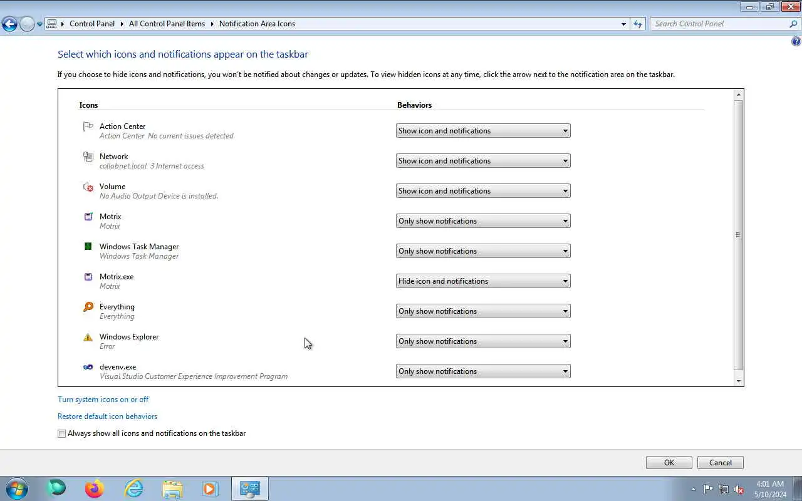The image size is (802, 501).
Task: Click the scrollbar down arrow in list
Action: (739, 381)
